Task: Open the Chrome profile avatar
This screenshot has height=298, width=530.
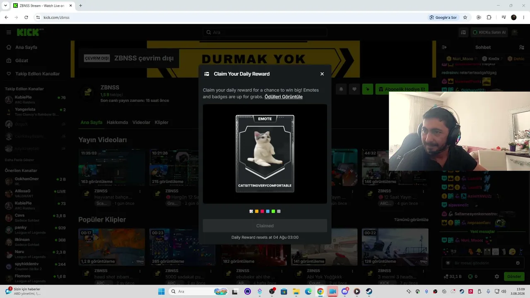Action: [514, 17]
